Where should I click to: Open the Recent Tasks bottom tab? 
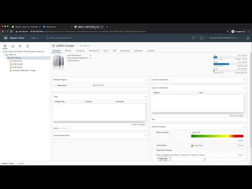(x=8, y=163)
